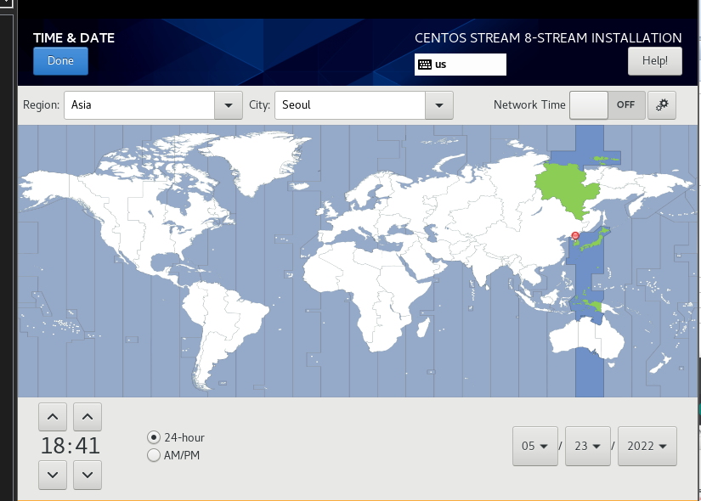Click the CENTOS STREAM 8-STREAM INSTALLATION text
This screenshot has width=701, height=501.
pyautogui.click(x=548, y=38)
